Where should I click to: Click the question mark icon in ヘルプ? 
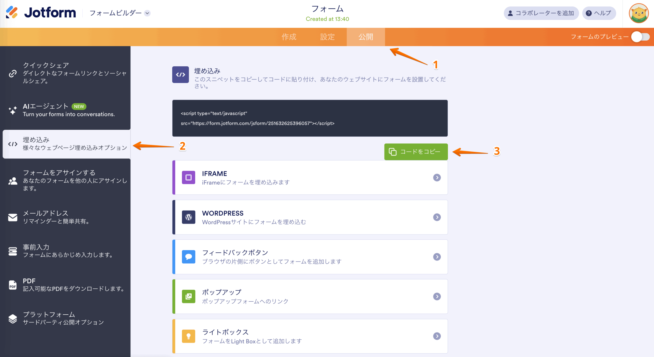pyautogui.click(x=589, y=13)
